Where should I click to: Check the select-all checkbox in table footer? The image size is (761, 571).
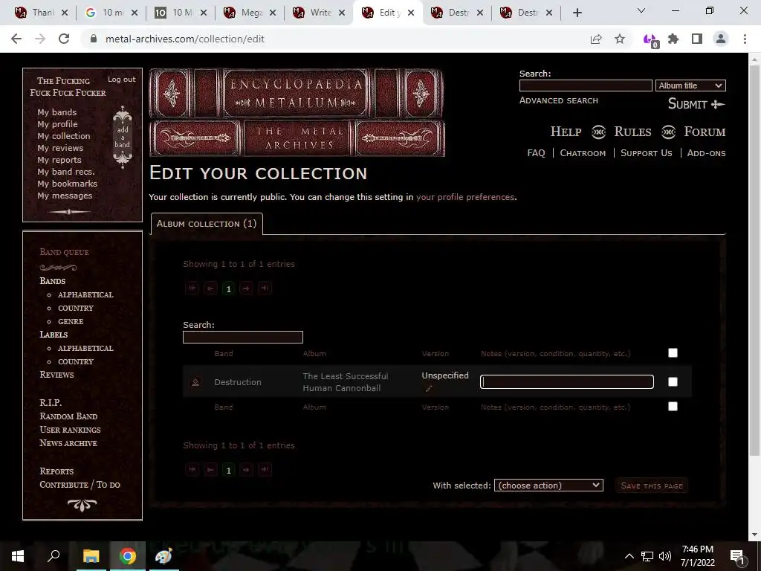click(x=673, y=407)
